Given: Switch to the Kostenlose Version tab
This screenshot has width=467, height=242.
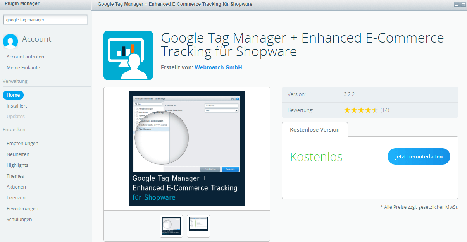Looking at the screenshot, I should click(315, 130).
